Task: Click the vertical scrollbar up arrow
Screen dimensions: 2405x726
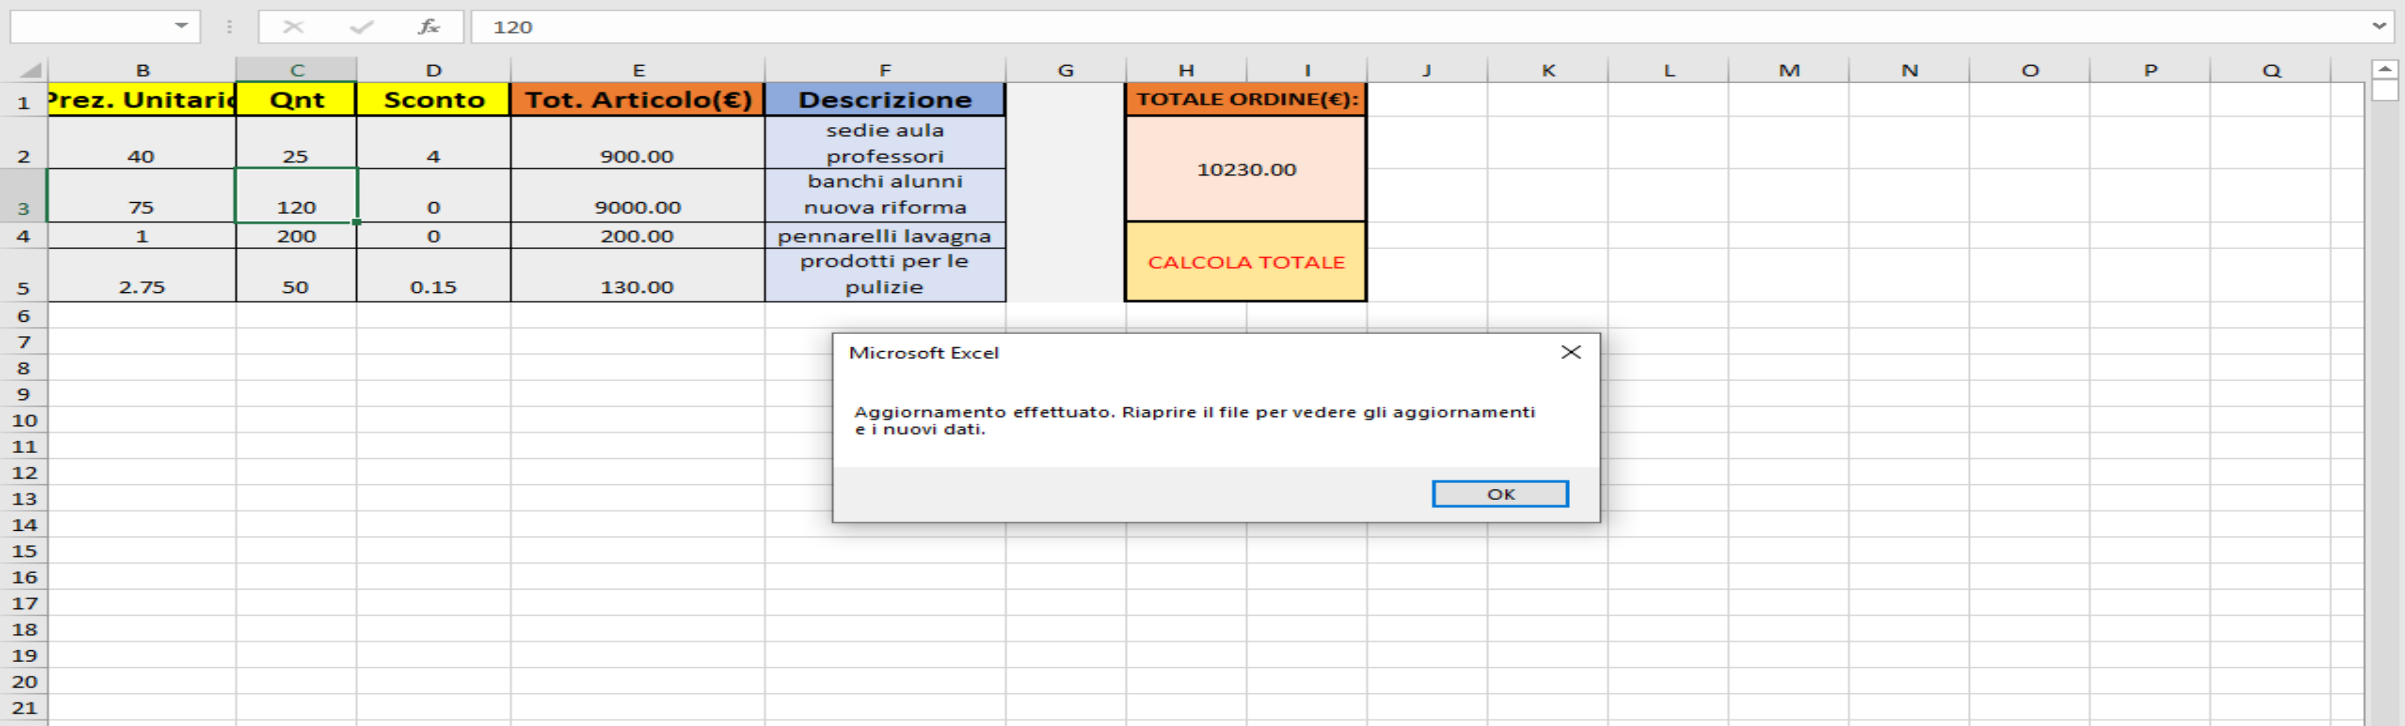Action: tap(2384, 69)
